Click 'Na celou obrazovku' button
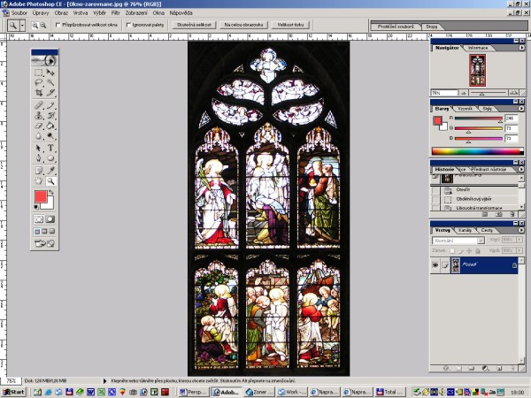 (242, 26)
